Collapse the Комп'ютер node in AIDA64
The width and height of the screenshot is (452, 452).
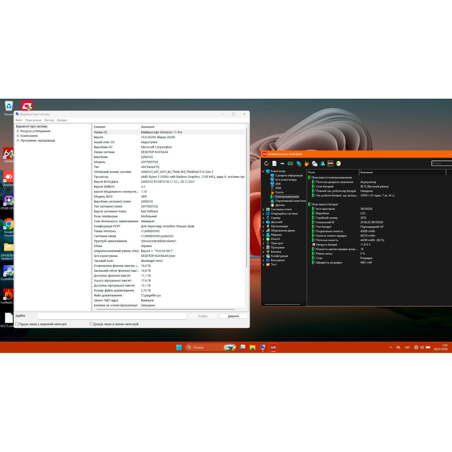coord(263,171)
